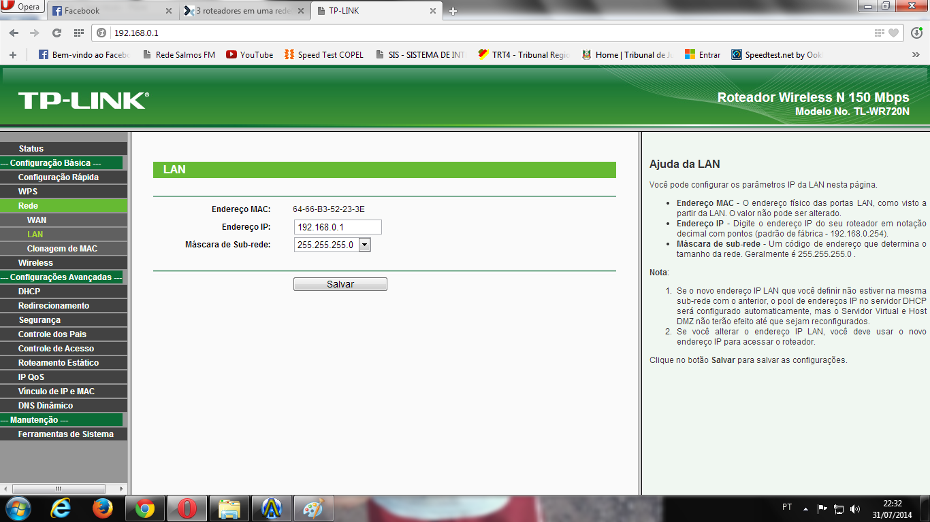Open Controle de Acesso menu item
This screenshot has width=930, height=522.
click(63, 348)
